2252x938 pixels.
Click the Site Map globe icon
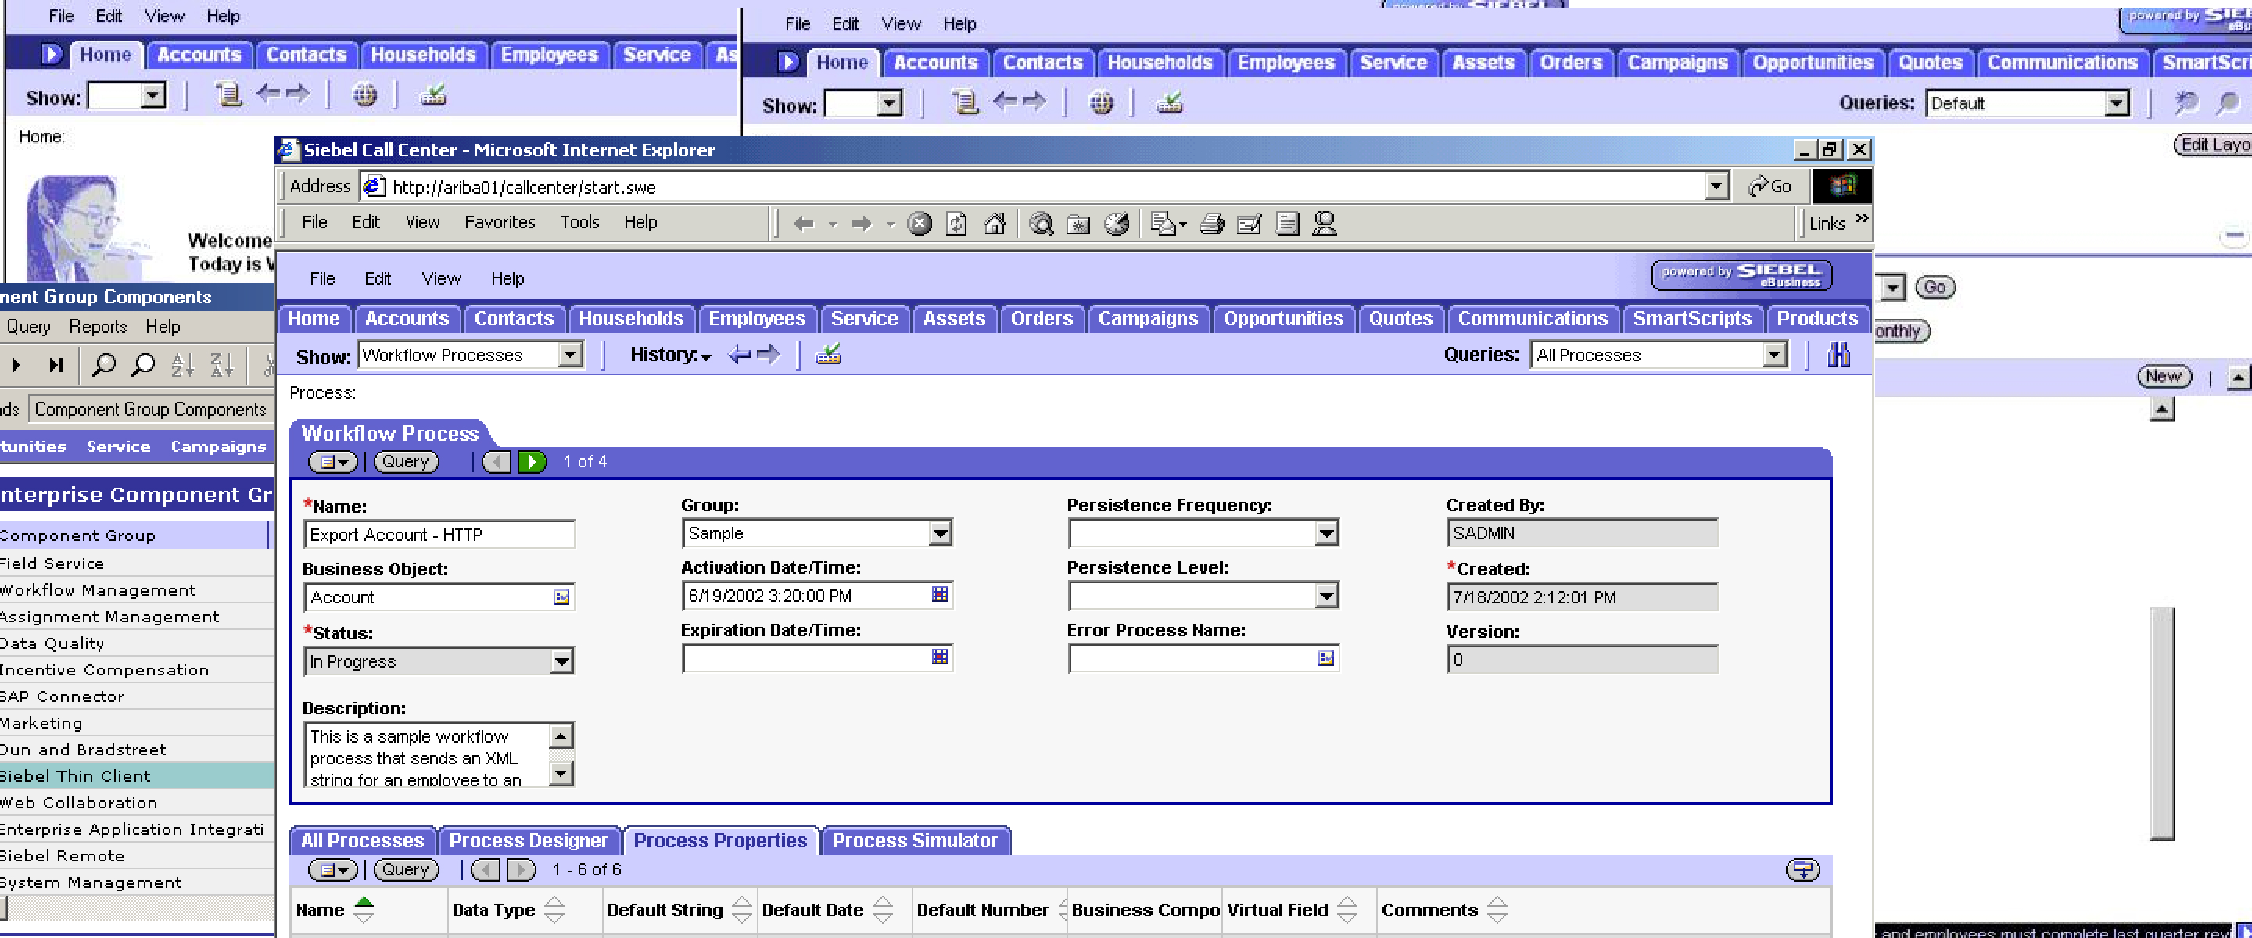click(x=1101, y=103)
